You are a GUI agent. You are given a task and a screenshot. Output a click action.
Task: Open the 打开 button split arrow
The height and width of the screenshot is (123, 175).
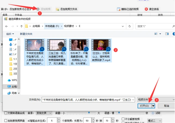click(153, 106)
